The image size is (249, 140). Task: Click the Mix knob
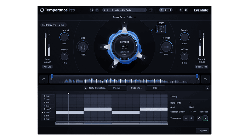click(x=64, y=37)
